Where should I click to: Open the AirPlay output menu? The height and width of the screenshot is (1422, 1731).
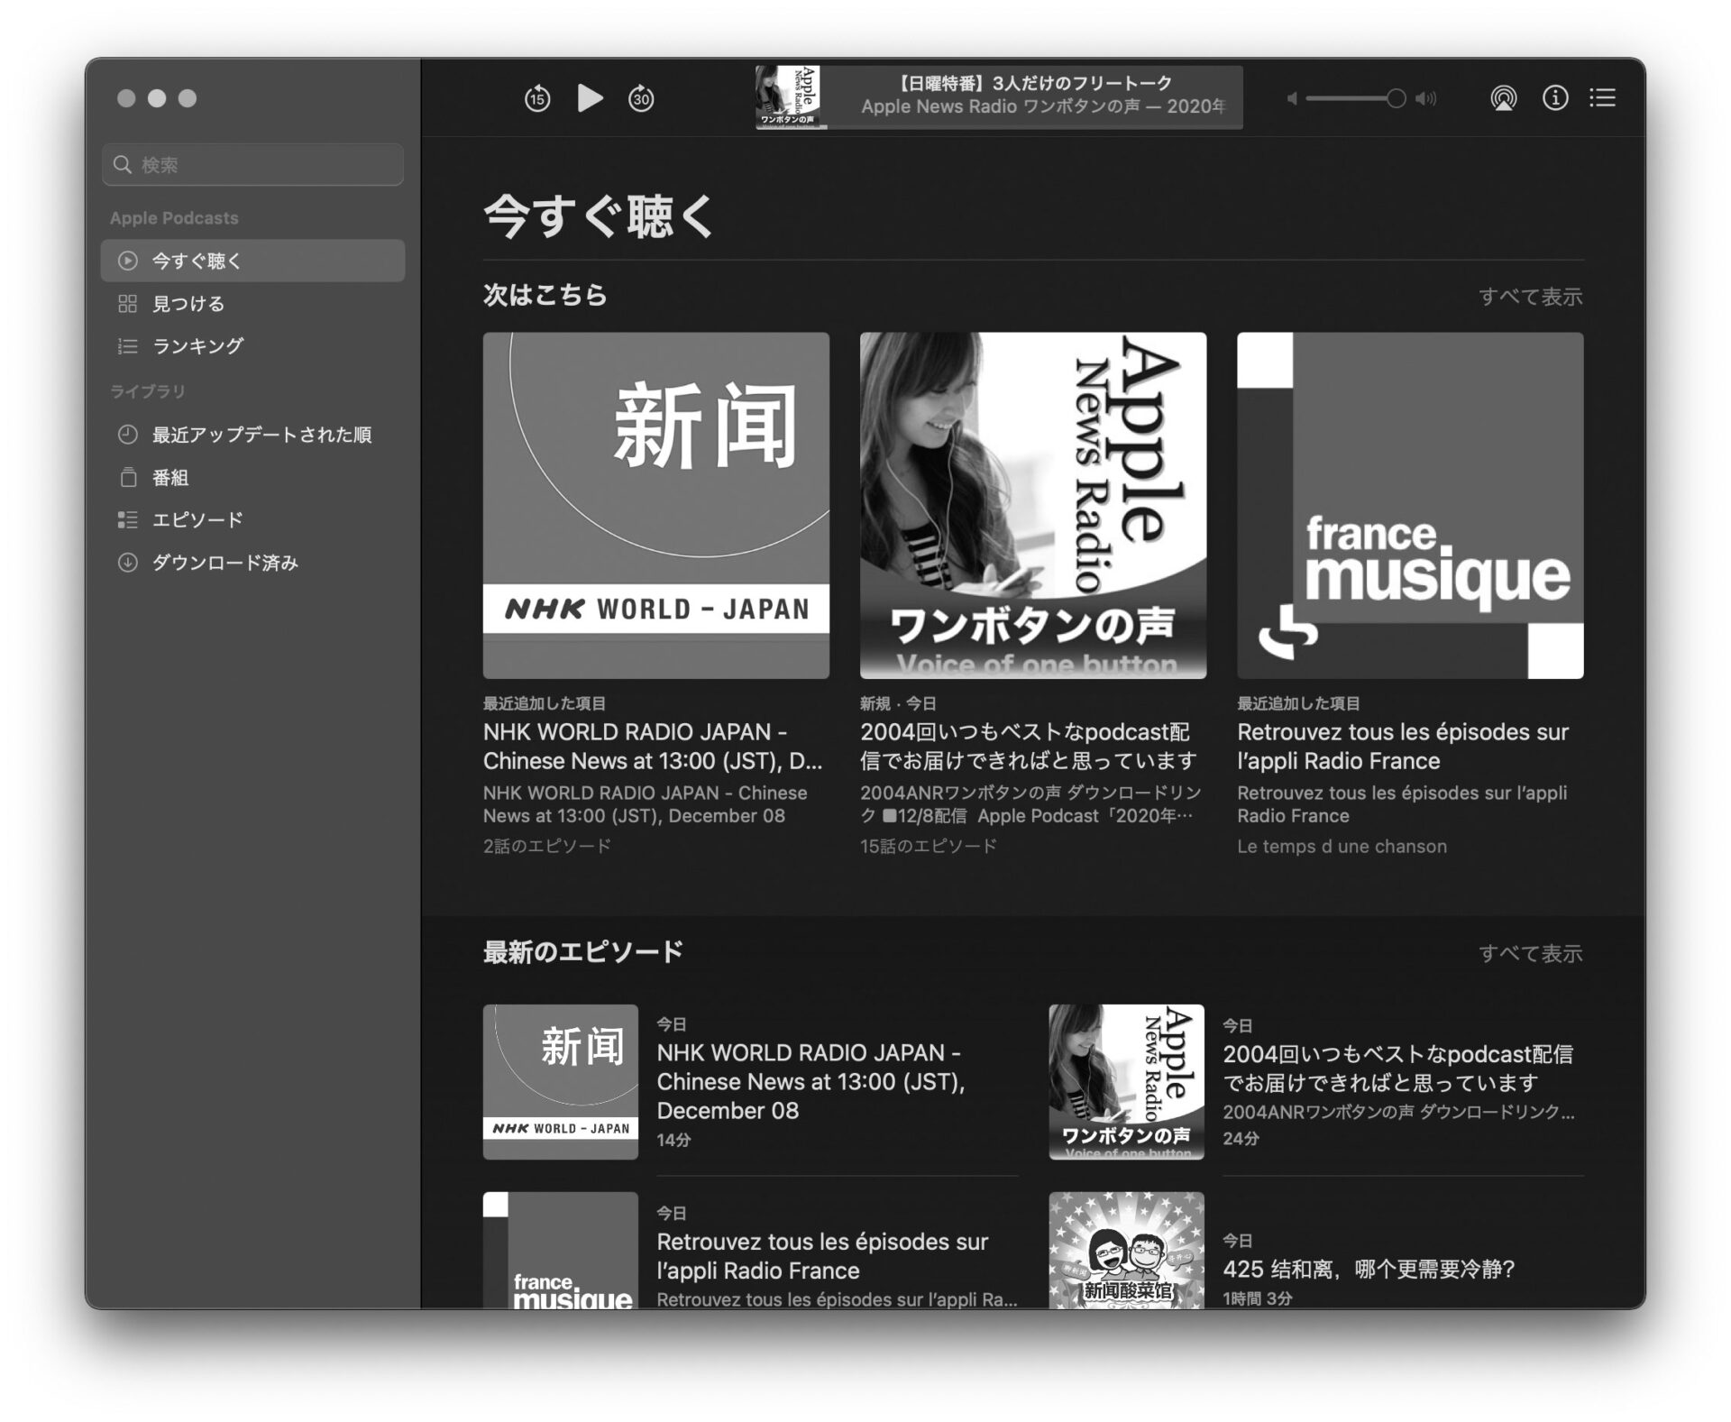[x=1503, y=97]
